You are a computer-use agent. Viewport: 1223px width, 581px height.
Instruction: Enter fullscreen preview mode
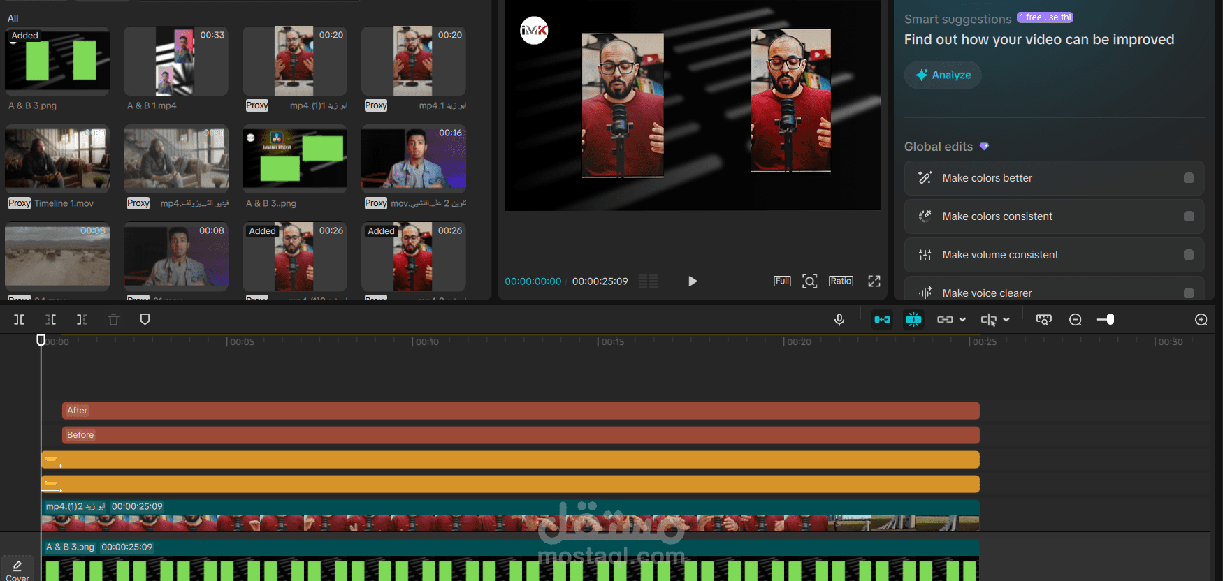tap(874, 281)
